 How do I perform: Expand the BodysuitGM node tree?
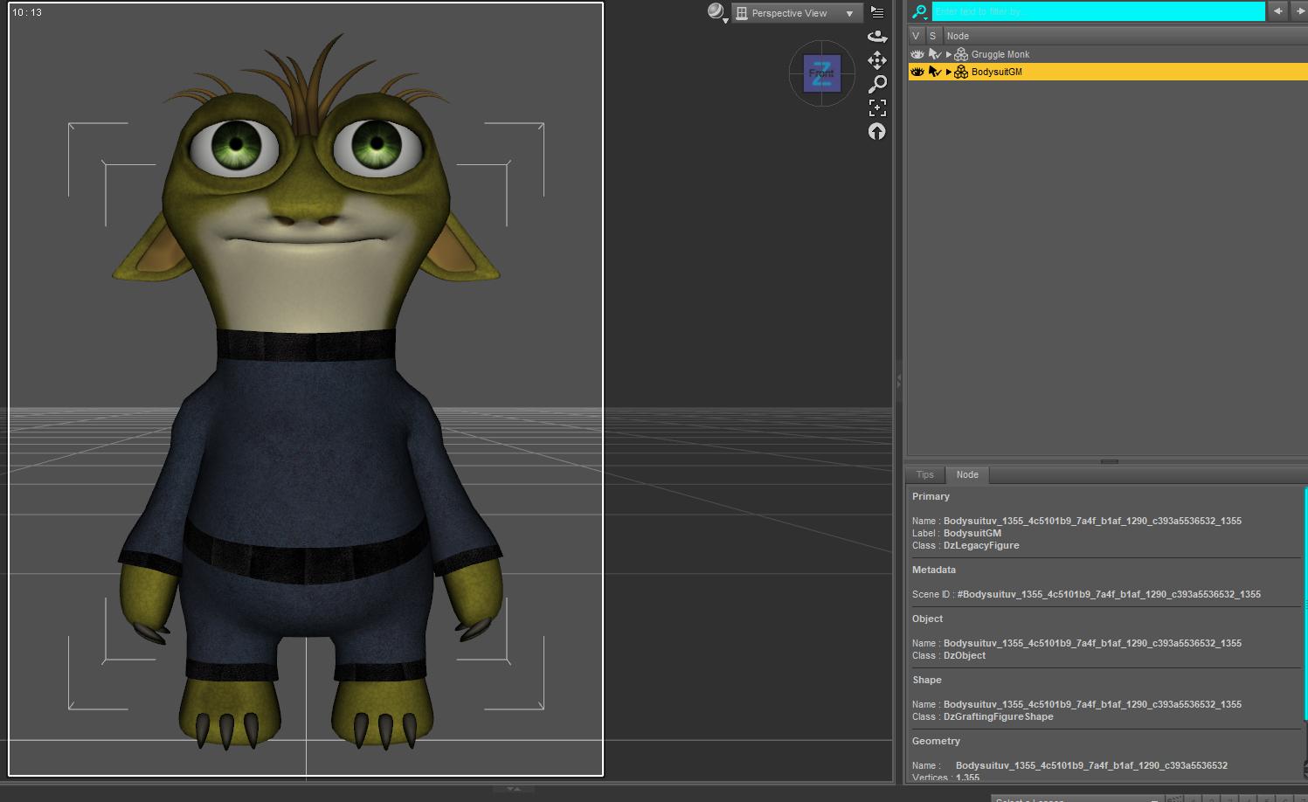949,72
